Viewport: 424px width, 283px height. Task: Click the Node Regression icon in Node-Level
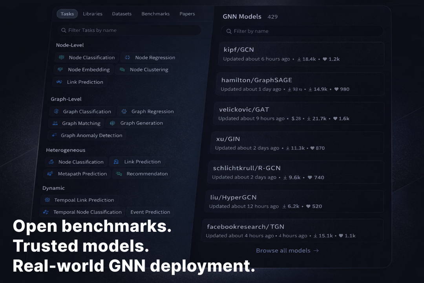click(x=127, y=57)
